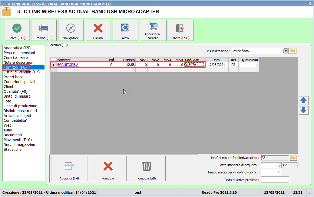Screen dimensions: 314x197
Task: Open the Navigatore compass tool
Action: coord(71,31)
